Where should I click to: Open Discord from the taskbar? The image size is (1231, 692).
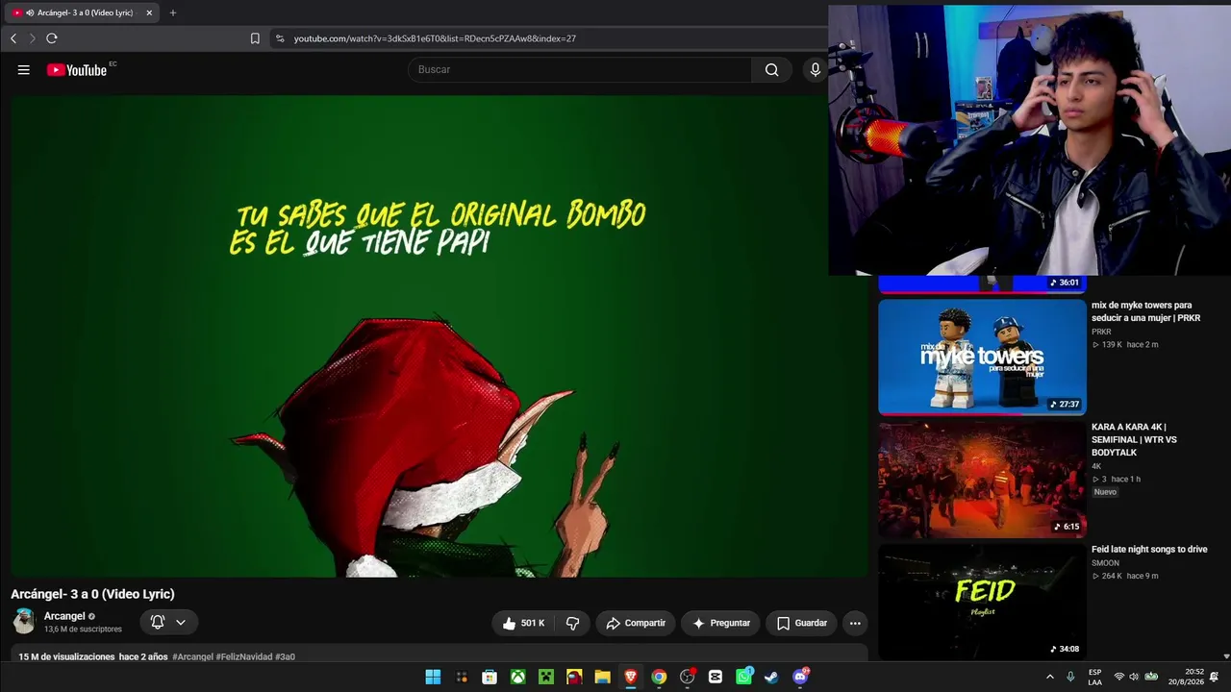[x=800, y=677]
